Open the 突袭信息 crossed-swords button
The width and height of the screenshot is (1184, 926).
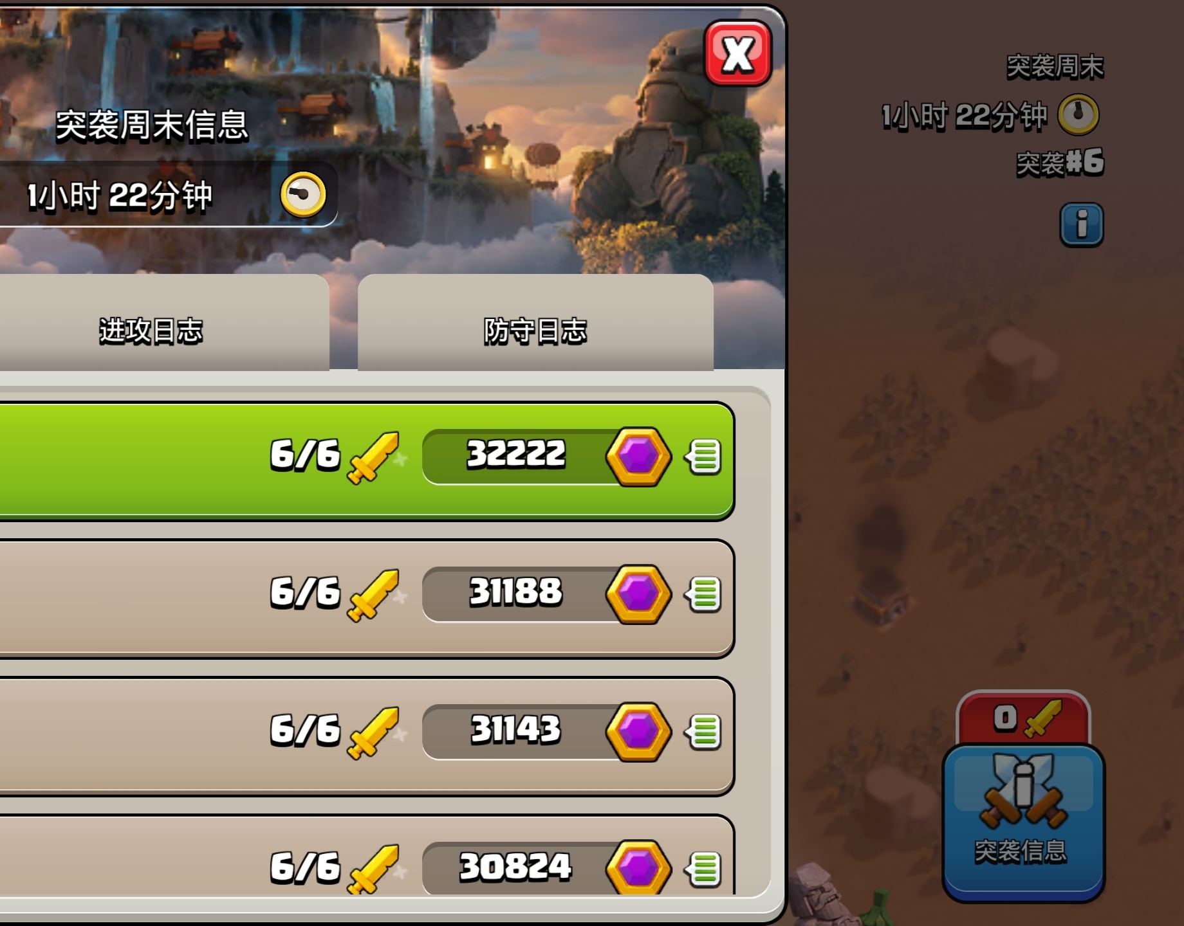point(1023,822)
